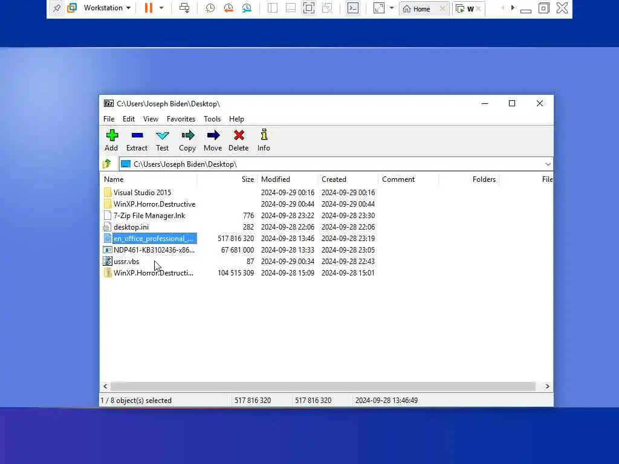Image resolution: width=619 pixels, height=464 pixels.
Task: Click the 7-Zip title bar icon
Action: tap(109, 103)
